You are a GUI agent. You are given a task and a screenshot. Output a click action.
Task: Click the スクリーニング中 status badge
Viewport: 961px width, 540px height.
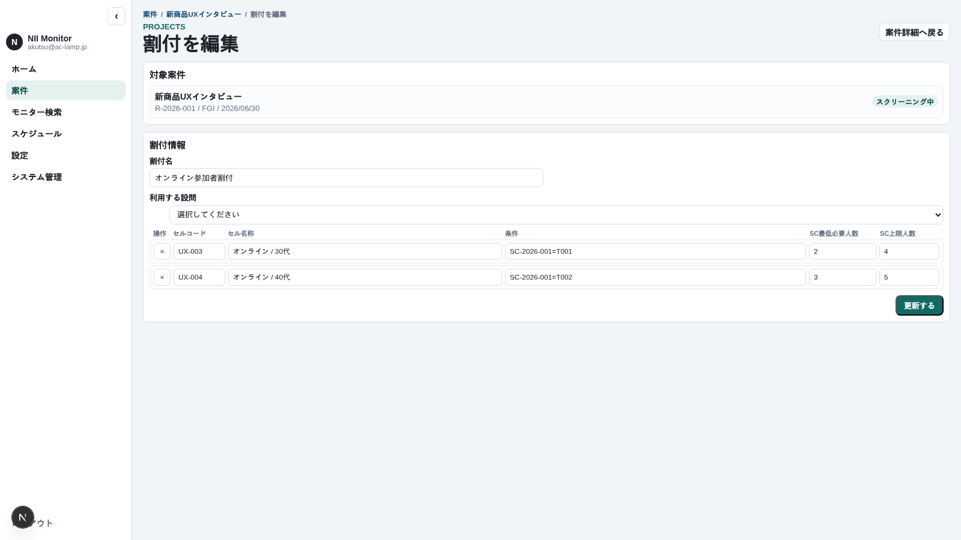coord(905,101)
